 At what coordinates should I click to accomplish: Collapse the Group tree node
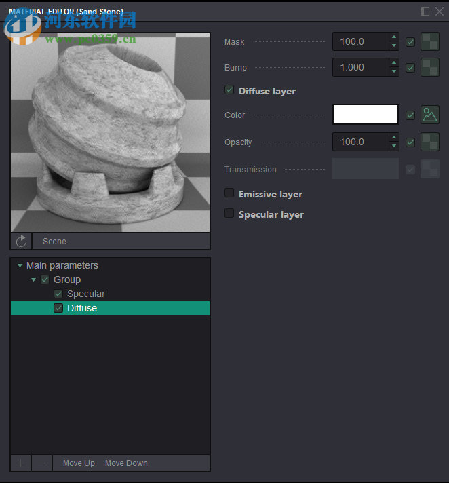tap(33, 279)
